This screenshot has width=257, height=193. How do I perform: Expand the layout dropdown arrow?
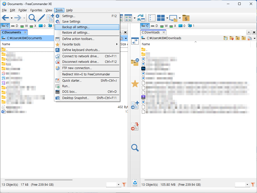[167, 18]
